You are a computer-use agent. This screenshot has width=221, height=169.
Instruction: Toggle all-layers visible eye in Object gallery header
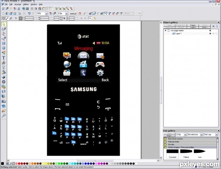pyautogui.click(x=213, y=26)
